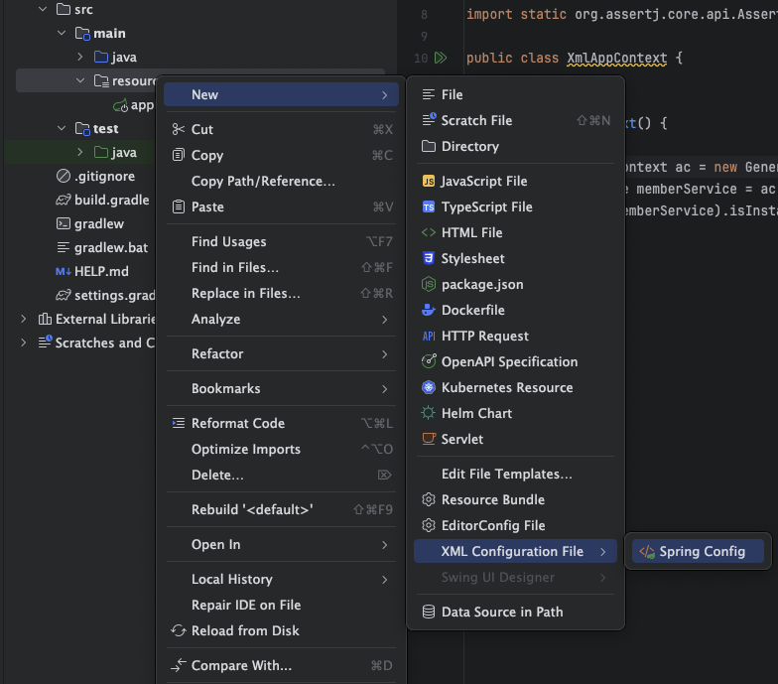Click the Stylesheet CSS icon
The image size is (778, 684).
coord(429,258)
